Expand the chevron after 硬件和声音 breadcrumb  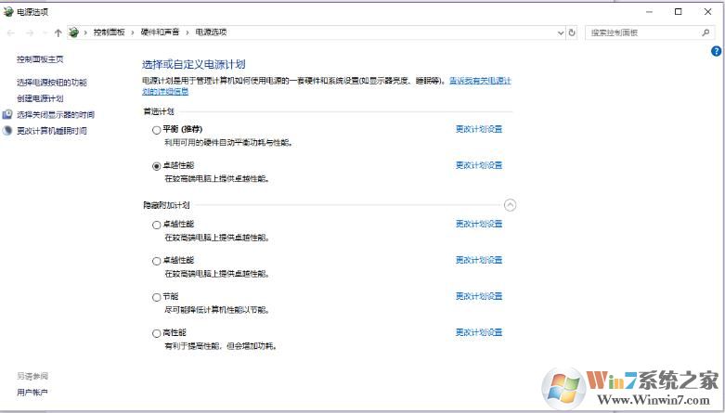tap(188, 32)
